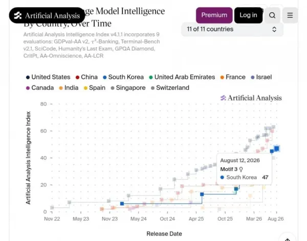307x241 pixels.
Task: Click the Israel legend color dot
Action: tap(253, 77)
